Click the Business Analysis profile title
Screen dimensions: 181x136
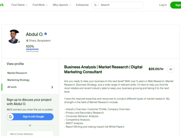103,70
